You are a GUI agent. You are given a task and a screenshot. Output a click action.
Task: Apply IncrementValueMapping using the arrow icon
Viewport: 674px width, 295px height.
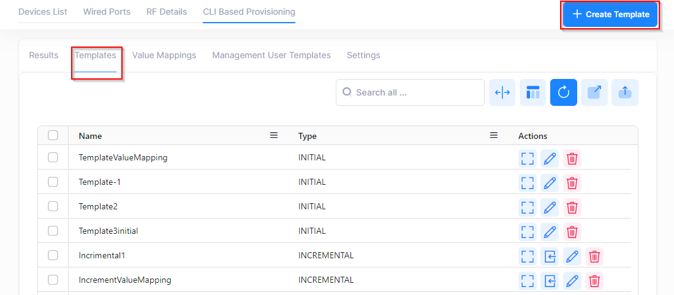(550, 282)
